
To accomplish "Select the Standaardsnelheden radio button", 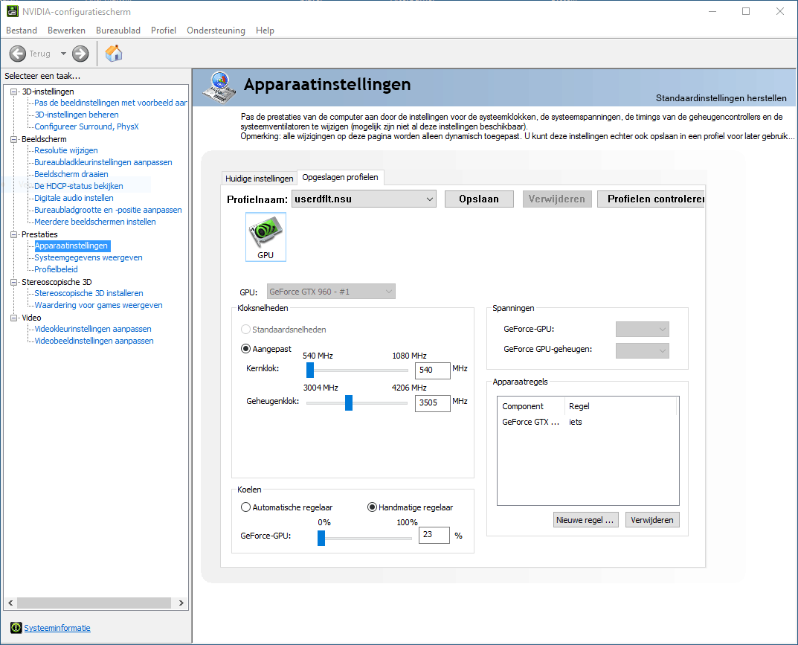I will (246, 330).
